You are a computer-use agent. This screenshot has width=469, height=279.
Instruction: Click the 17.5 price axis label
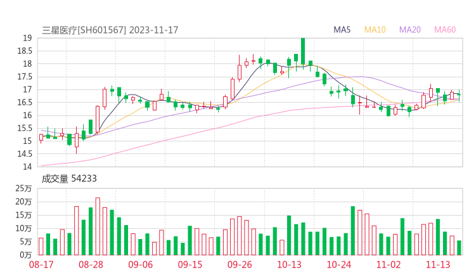(25, 77)
